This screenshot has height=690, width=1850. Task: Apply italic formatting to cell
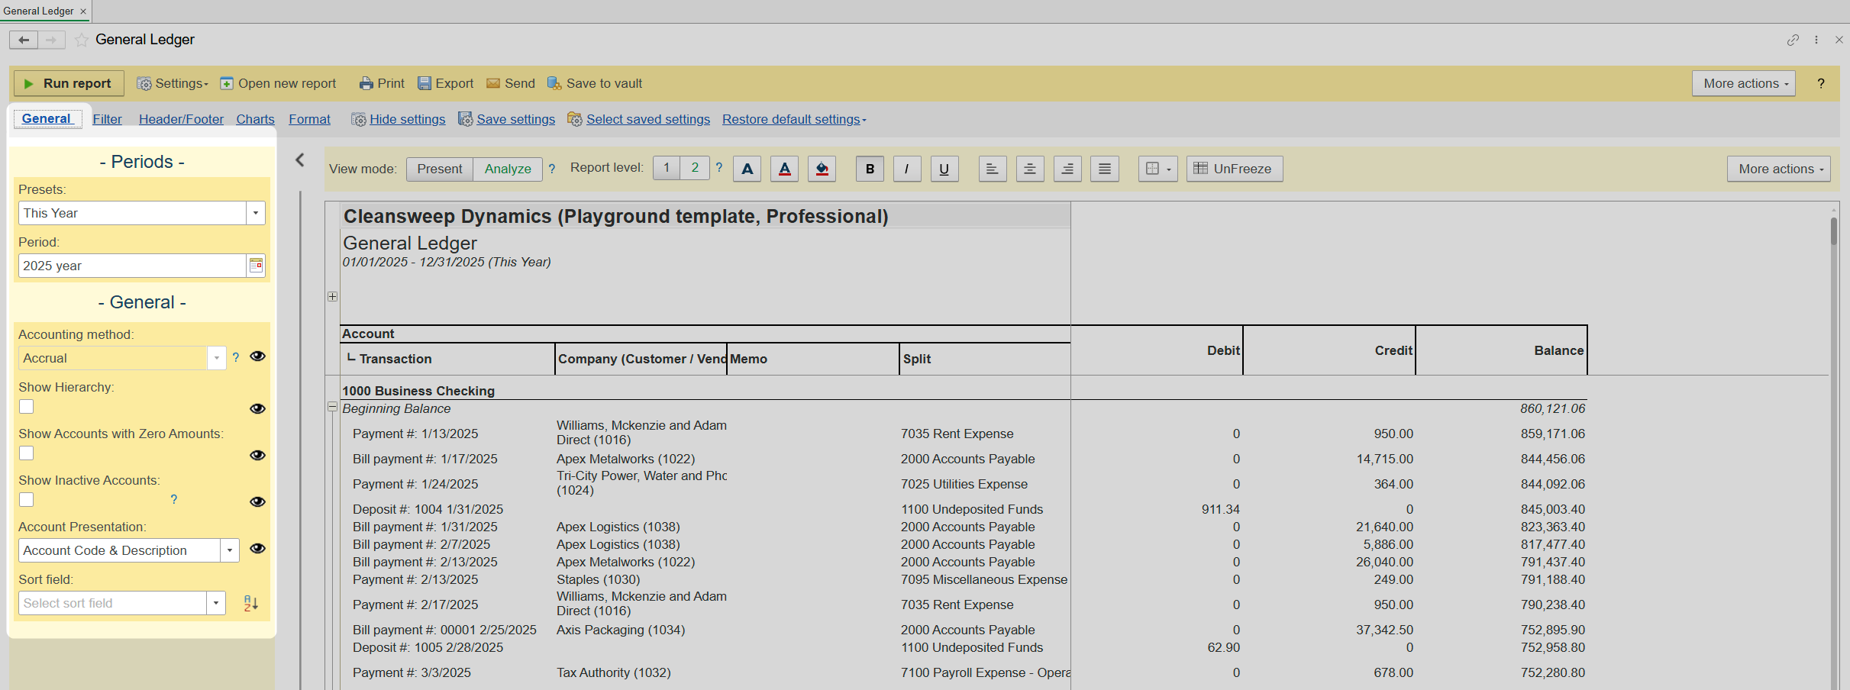906,169
